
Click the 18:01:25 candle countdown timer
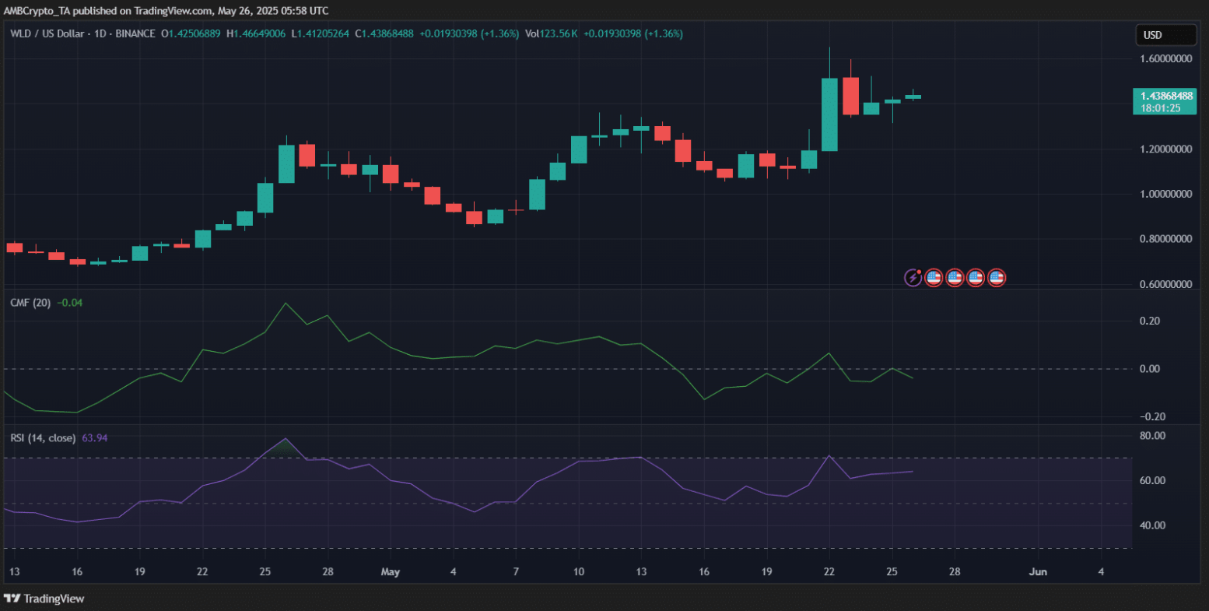tap(1160, 108)
